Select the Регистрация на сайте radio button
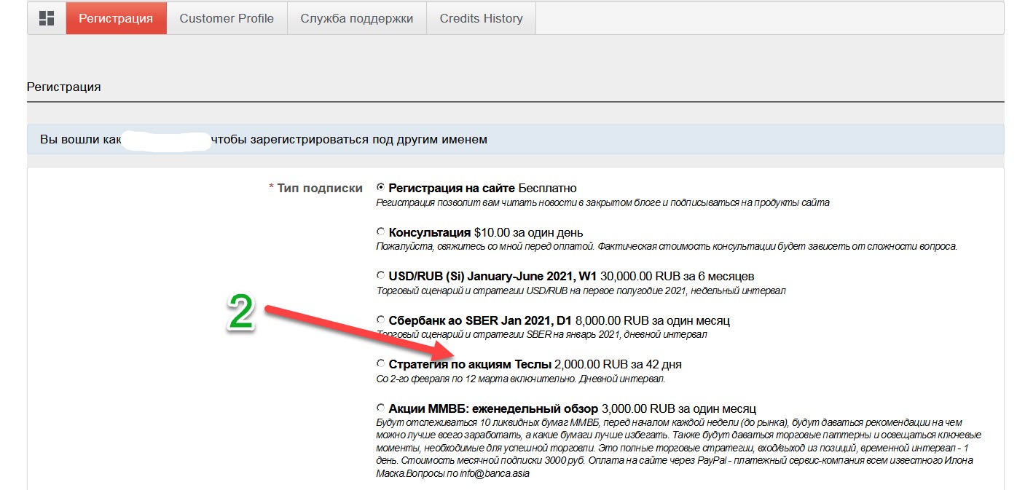 click(x=380, y=188)
